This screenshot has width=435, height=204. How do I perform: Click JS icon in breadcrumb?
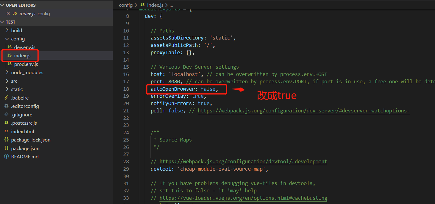pos(142,5)
